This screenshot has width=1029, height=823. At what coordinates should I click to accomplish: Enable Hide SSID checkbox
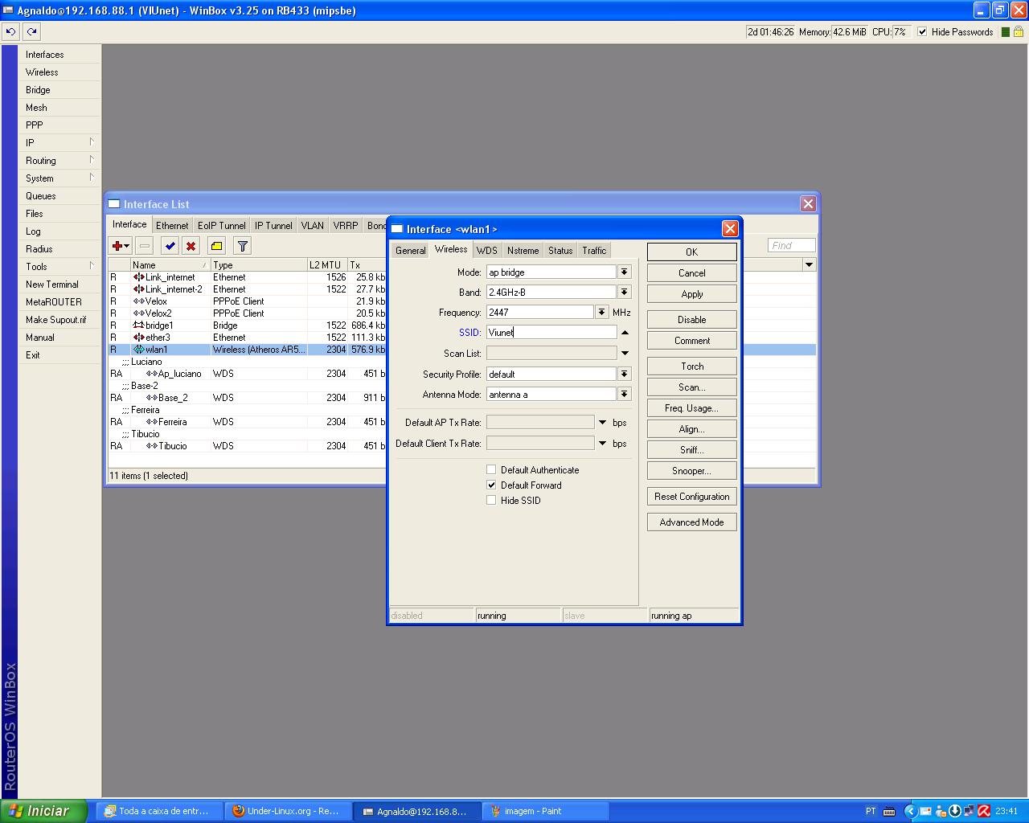pos(491,500)
